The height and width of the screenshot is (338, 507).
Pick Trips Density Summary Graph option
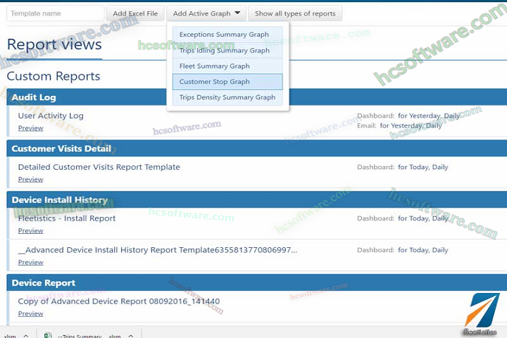click(x=227, y=97)
